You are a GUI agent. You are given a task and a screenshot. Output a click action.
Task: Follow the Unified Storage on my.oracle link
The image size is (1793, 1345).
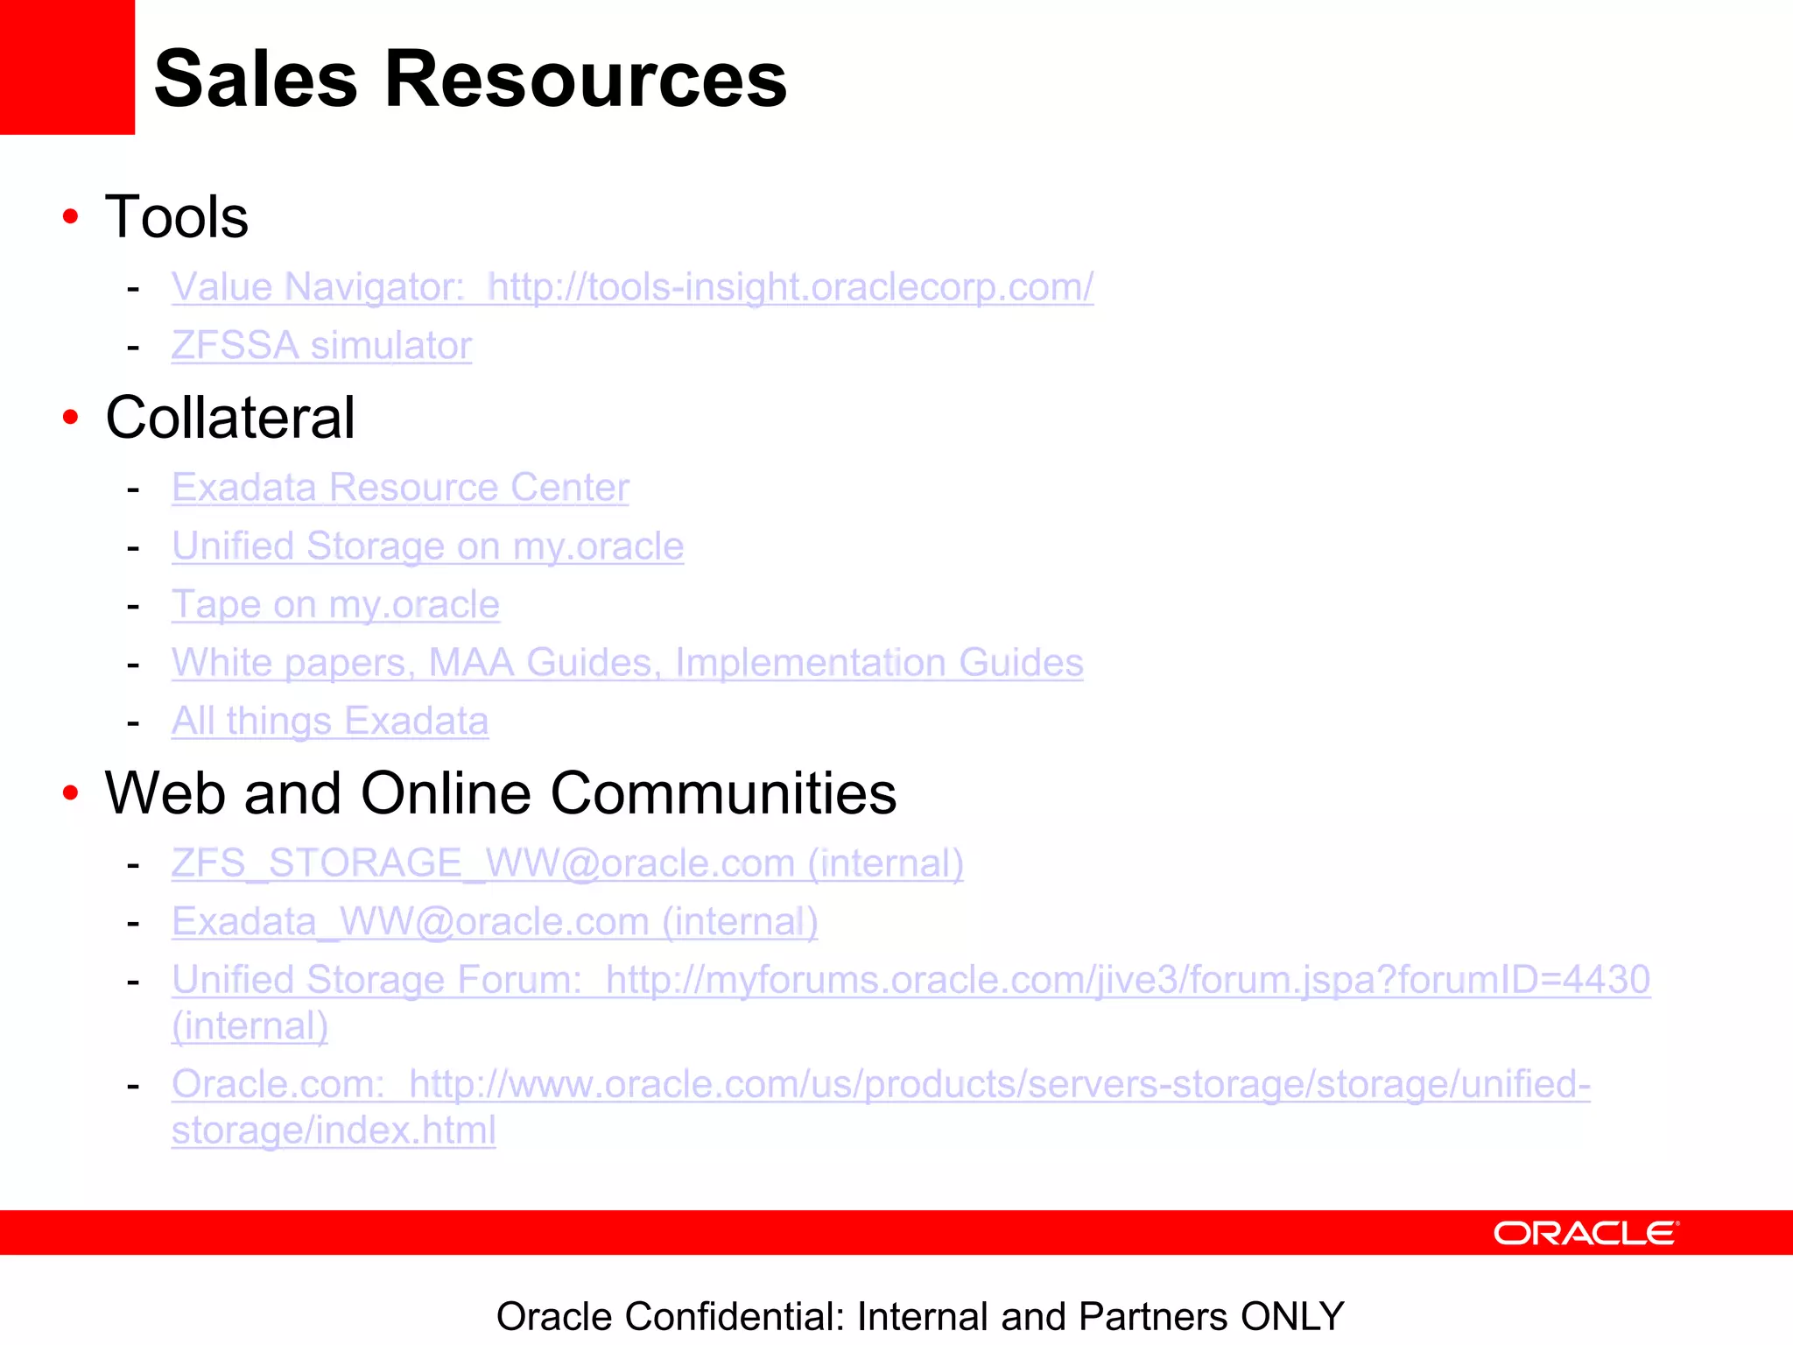pyautogui.click(x=427, y=546)
